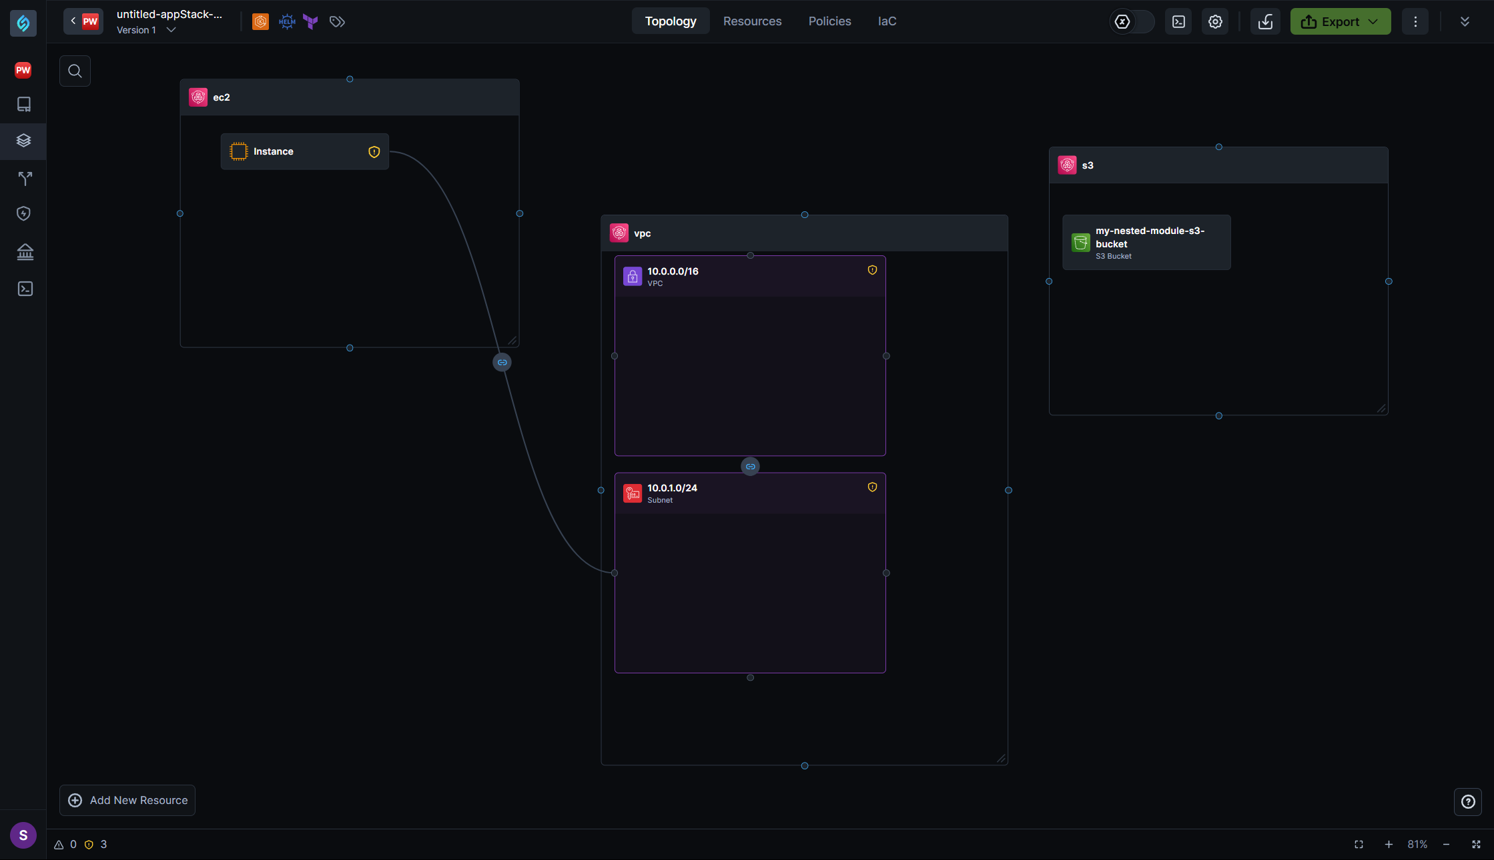Click the vpc module icon
The image size is (1494, 860).
tap(619, 233)
